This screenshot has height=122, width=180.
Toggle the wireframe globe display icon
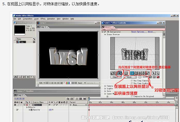coord(126,73)
